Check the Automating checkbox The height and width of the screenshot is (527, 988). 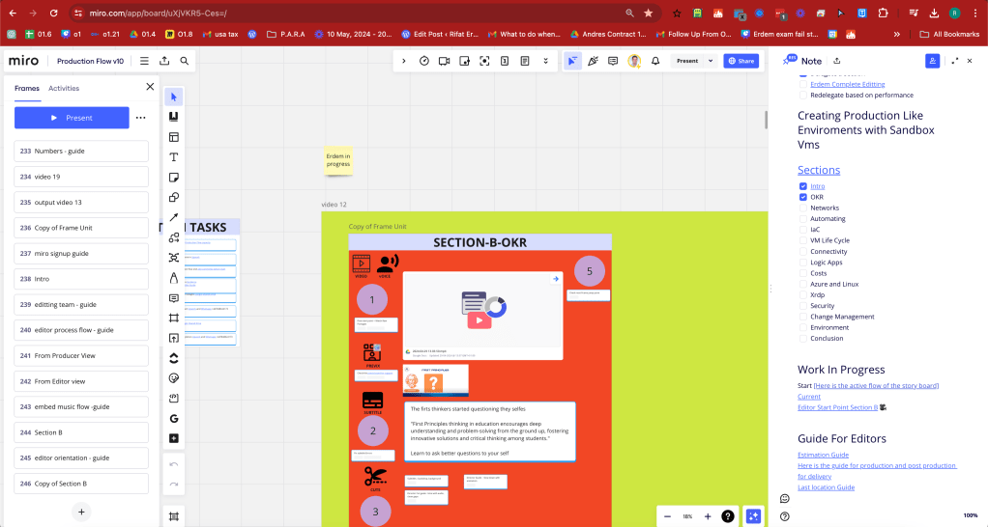coord(802,219)
